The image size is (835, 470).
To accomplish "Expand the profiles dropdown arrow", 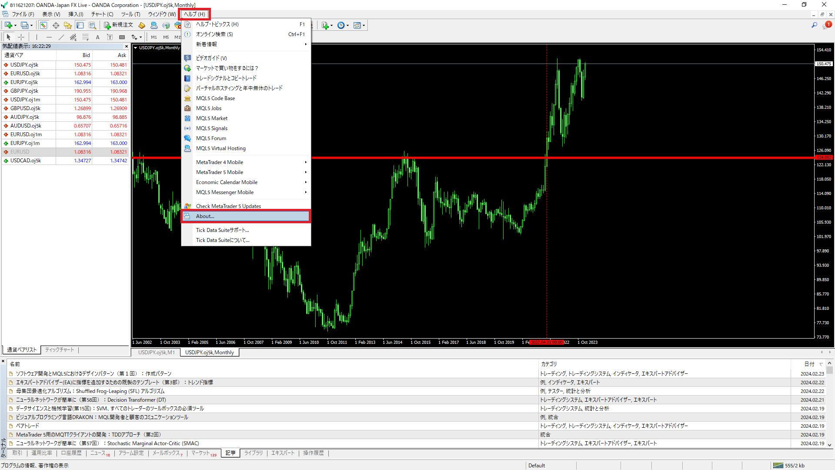I will [31, 25].
